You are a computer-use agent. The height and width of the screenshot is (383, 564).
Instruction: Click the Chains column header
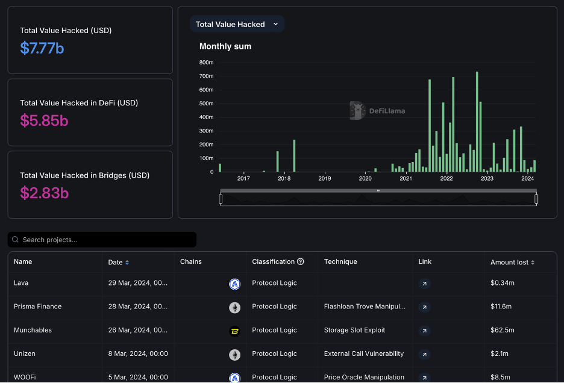tap(191, 262)
